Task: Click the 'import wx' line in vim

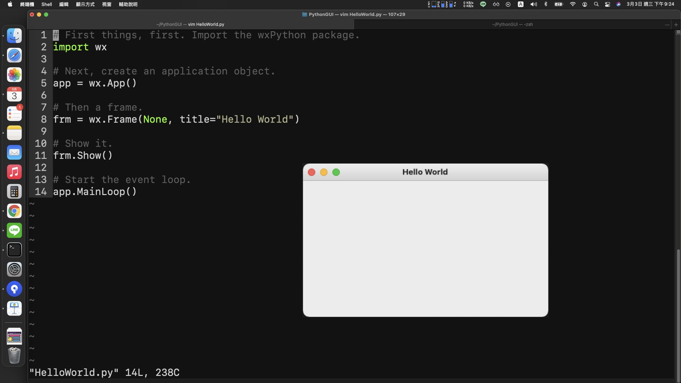Action: click(x=80, y=47)
